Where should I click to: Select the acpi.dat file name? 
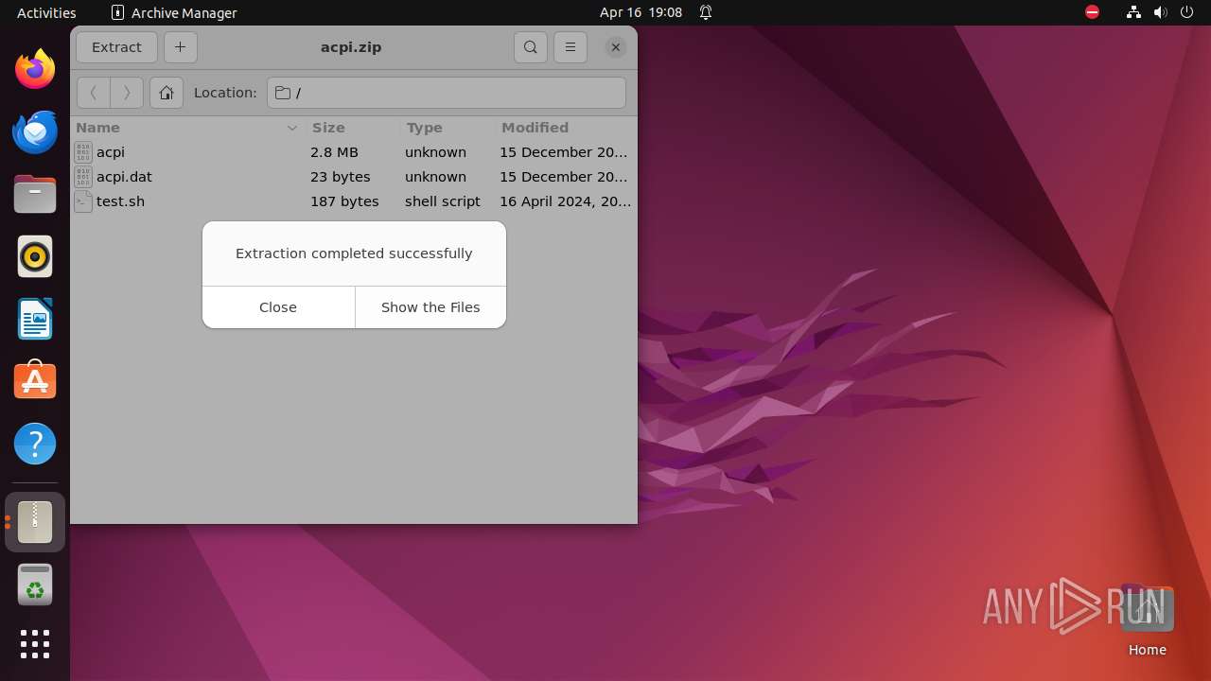(124, 177)
